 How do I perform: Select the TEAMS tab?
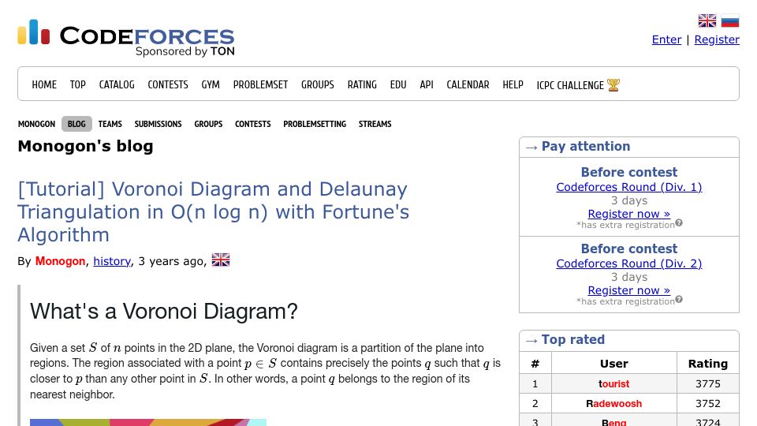pyautogui.click(x=110, y=124)
